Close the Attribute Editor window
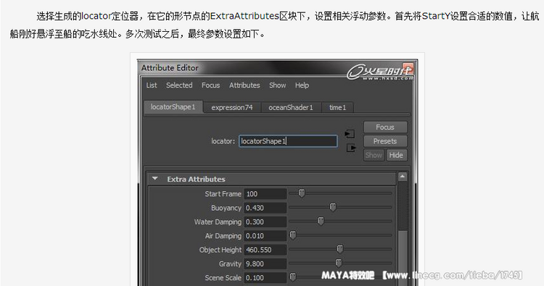This screenshot has width=544, height=286. coord(408,67)
